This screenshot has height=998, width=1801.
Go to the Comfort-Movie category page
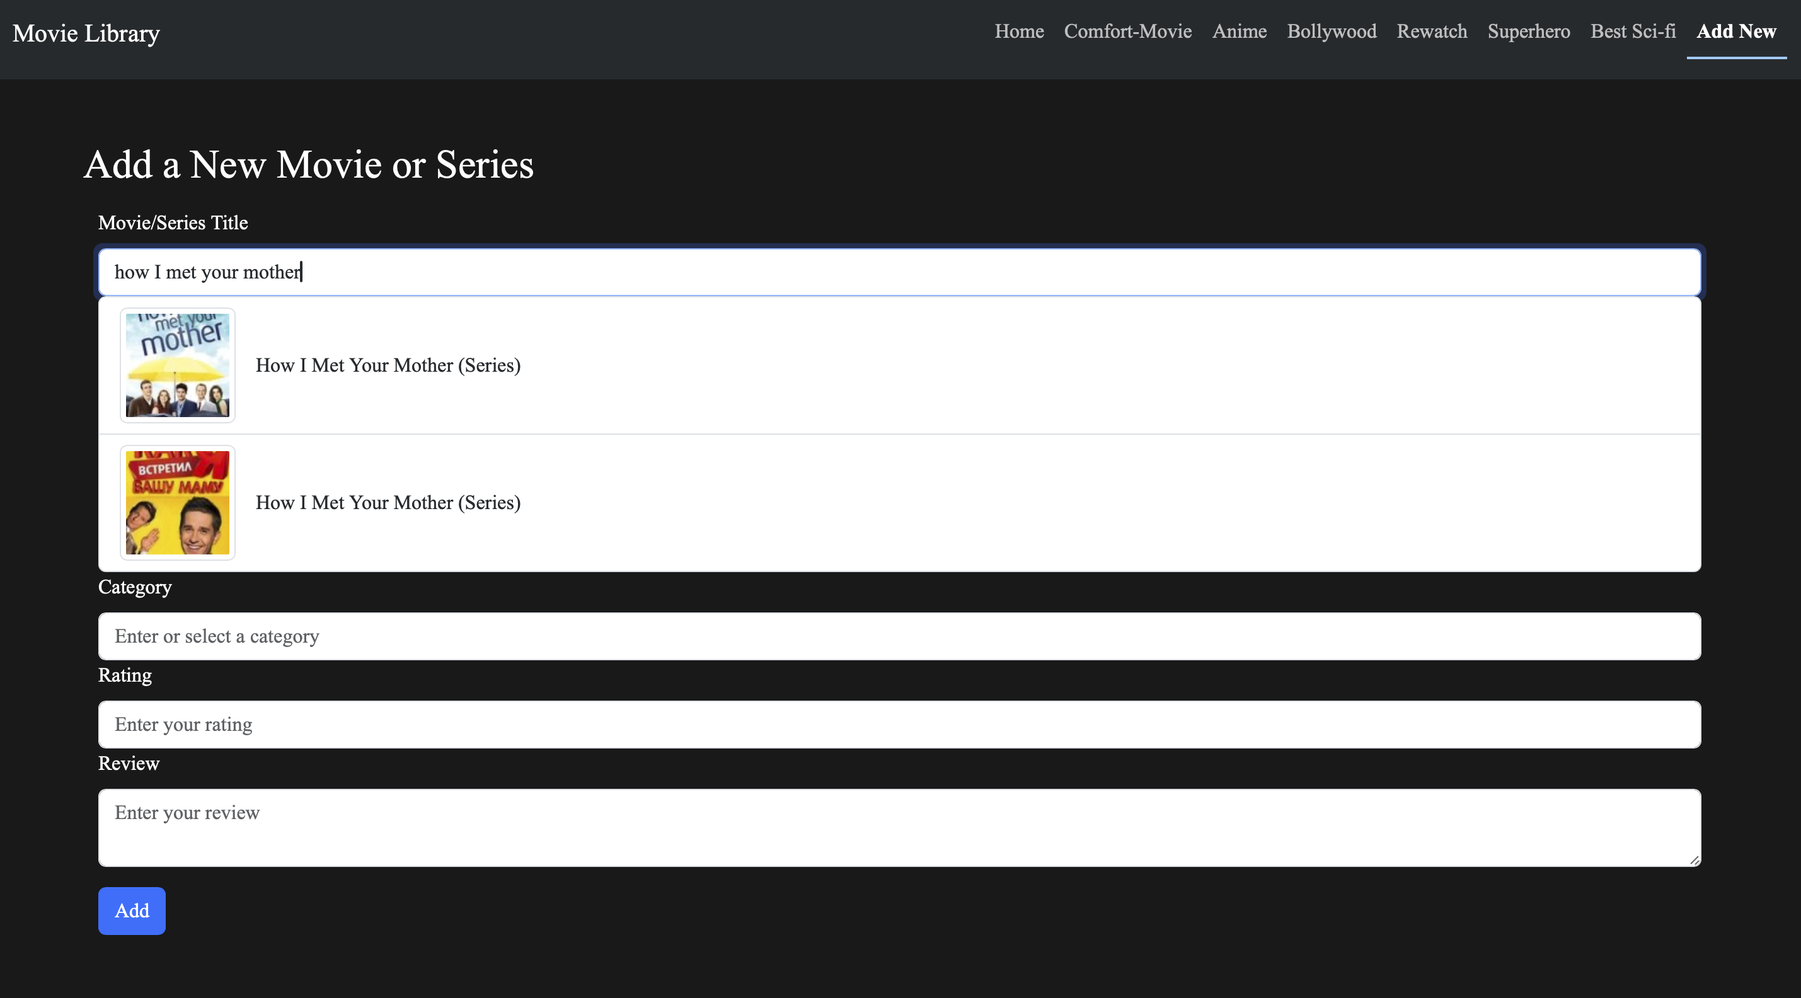[x=1127, y=32]
